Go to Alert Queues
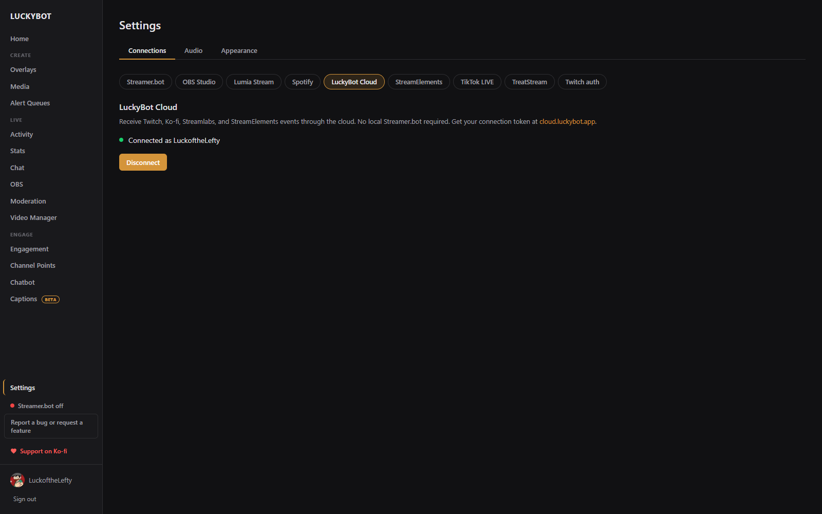Screen dimensions: 822x514 (x=30, y=103)
